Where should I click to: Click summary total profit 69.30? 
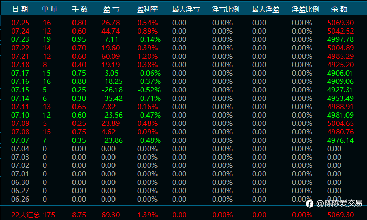pyautogui.click(x=111, y=215)
